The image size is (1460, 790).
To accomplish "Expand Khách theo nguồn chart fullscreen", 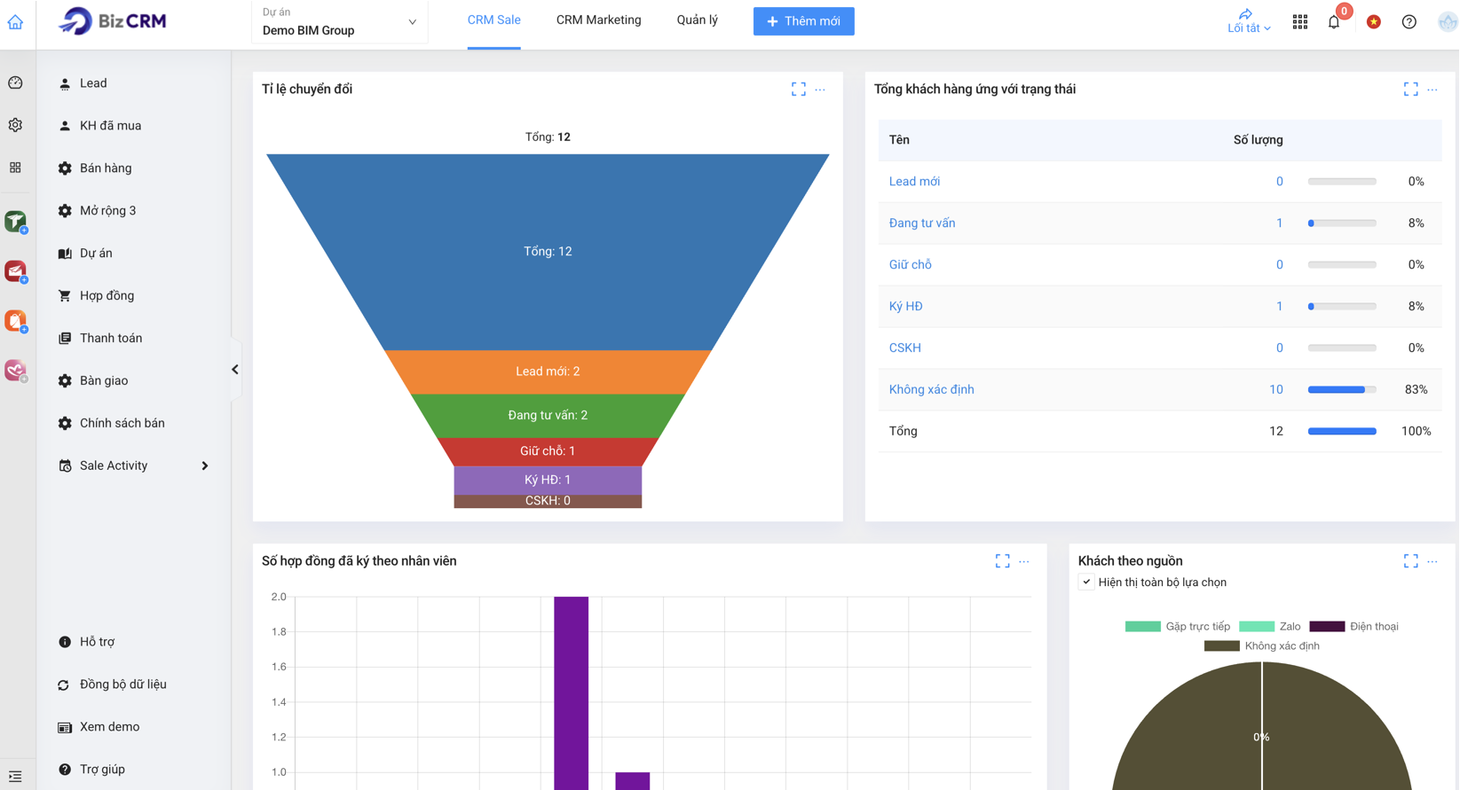I will pos(1411,561).
